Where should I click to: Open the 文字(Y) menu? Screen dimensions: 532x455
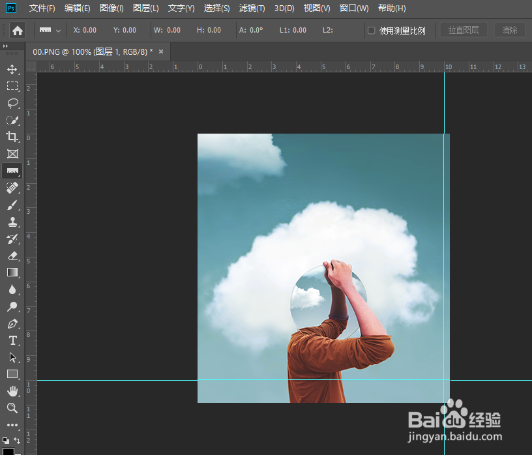[x=181, y=8]
